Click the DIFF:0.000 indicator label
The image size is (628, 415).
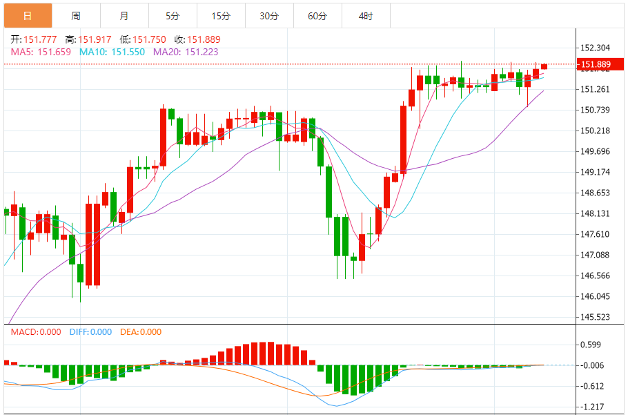[90, 332]
